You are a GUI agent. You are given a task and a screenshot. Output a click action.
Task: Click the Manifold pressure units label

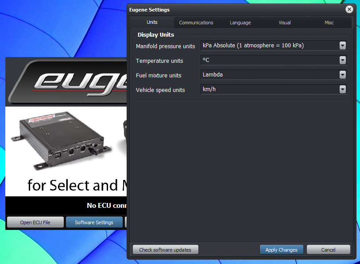[x=165, y=46]
